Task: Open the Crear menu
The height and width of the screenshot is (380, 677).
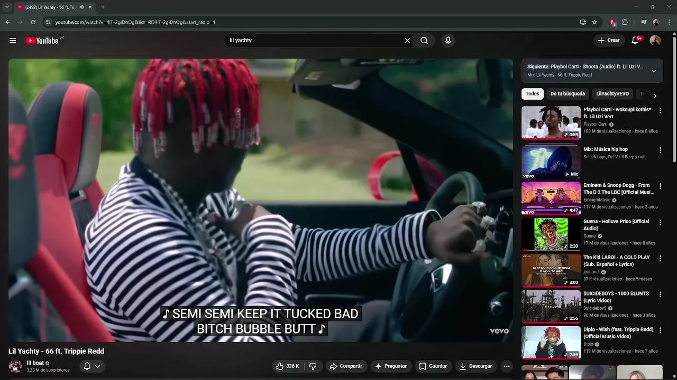Action: click(x=609, y=41)
